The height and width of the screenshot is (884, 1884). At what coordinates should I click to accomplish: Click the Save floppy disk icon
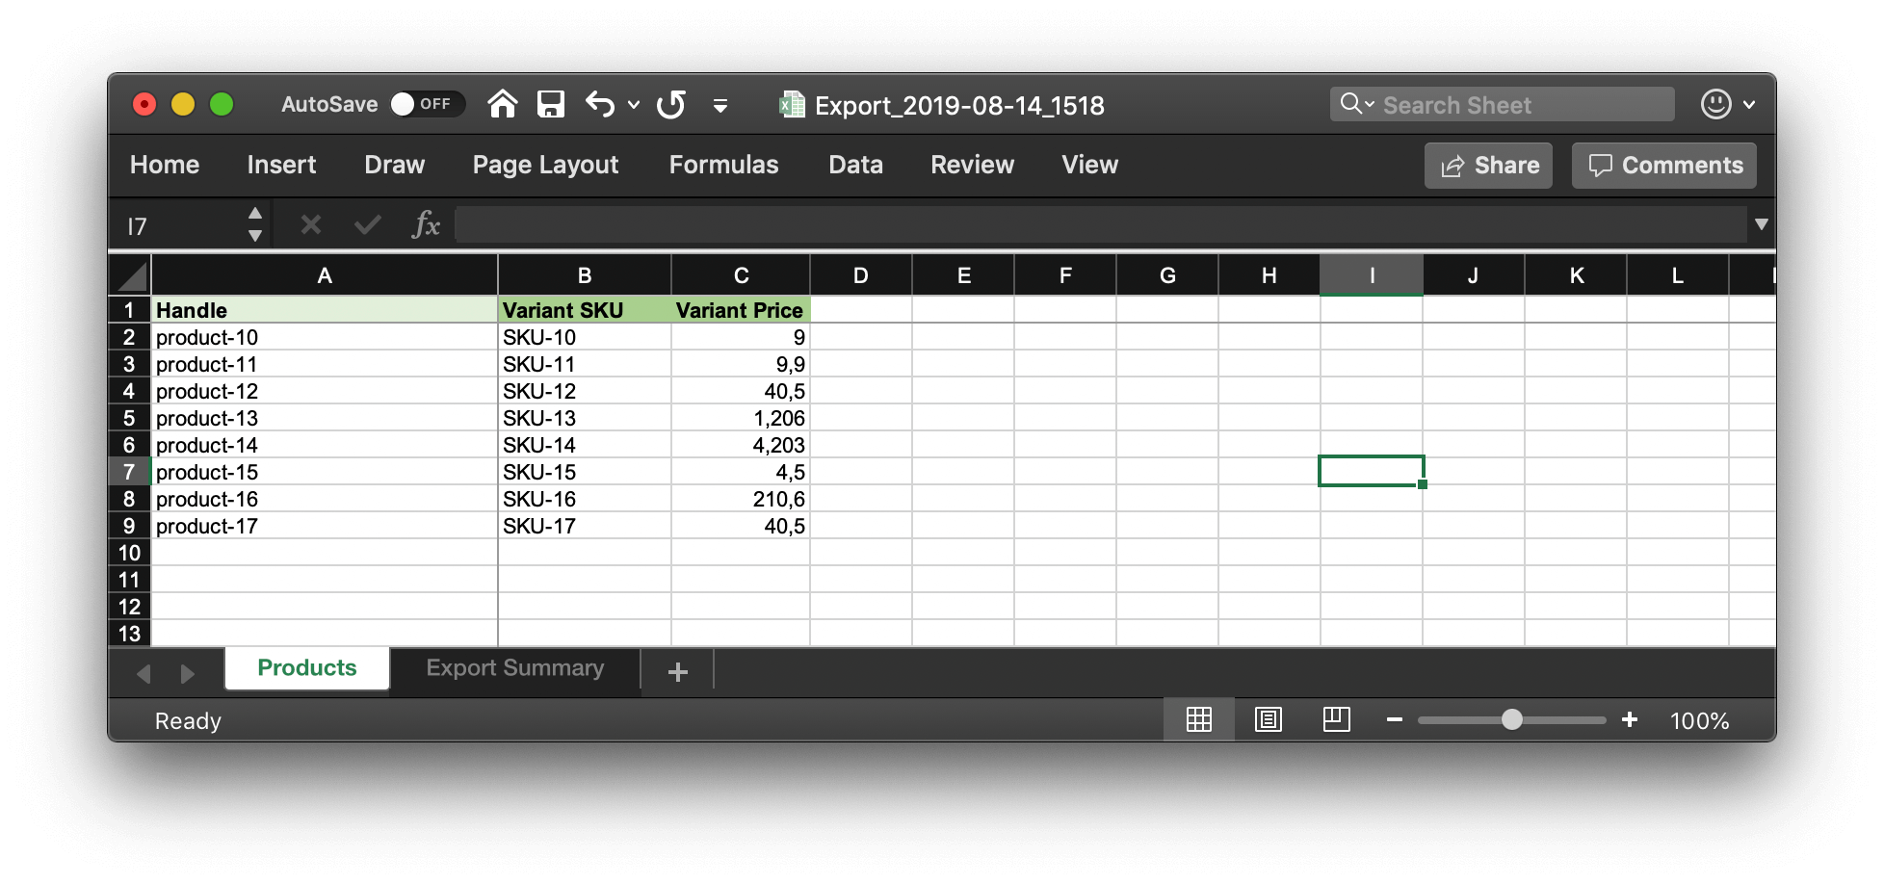(551, 104)
